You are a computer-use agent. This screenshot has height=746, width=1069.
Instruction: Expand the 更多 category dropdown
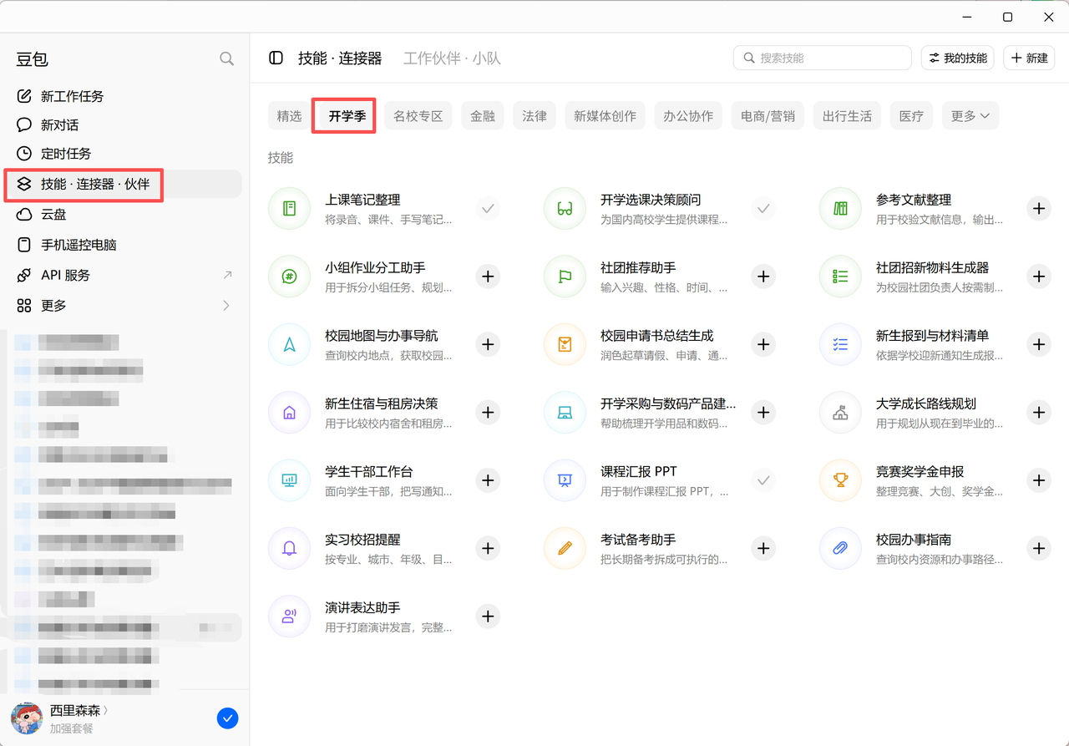(970, 116)
